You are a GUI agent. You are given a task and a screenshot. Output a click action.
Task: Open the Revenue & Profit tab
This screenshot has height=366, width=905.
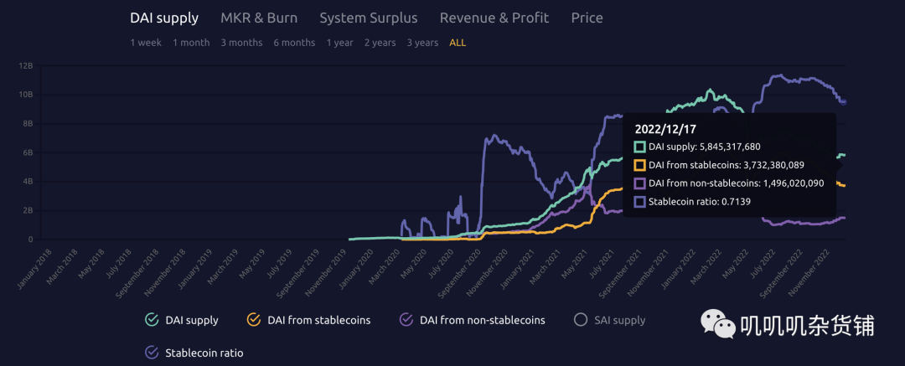494,18
